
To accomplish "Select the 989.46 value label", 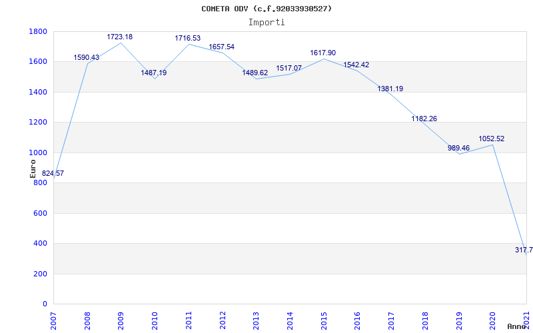I will tap(458, 149).
